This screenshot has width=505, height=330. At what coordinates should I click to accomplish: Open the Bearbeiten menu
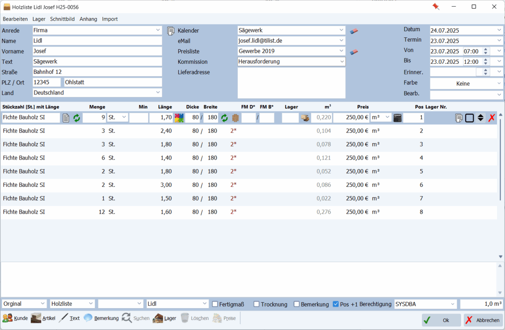16,19
